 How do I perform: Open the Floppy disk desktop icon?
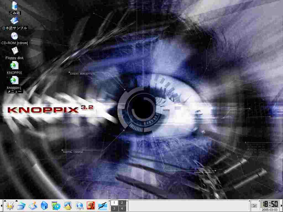(x=14, y=51)
